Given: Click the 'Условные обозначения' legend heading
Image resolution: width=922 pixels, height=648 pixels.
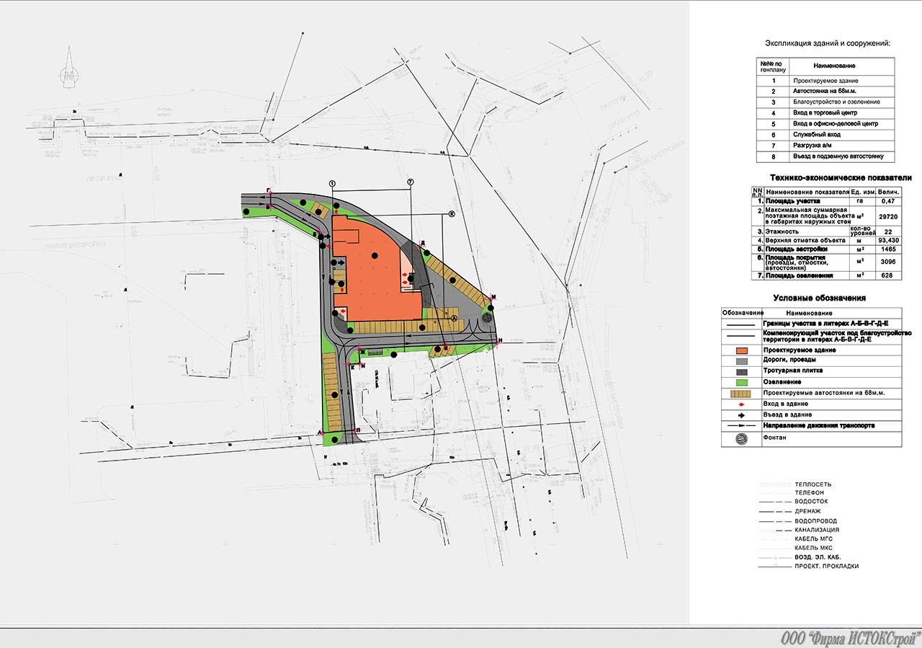Looking at the screenshot, I should pyautogui.click(x=819, y=298).
